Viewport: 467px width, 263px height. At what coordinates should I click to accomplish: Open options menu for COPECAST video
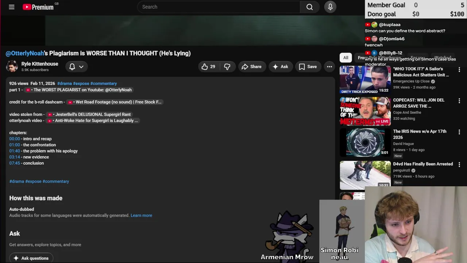459,100
